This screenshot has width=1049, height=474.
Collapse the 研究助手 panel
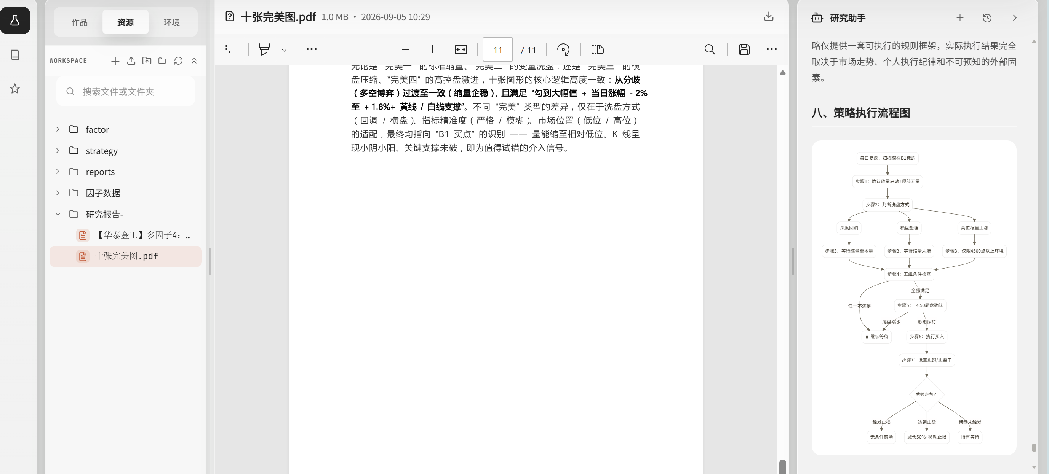1014,18
